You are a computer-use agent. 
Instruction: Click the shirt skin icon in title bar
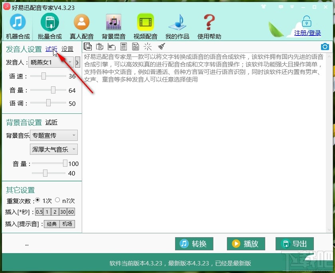click(x=264, y=7)
